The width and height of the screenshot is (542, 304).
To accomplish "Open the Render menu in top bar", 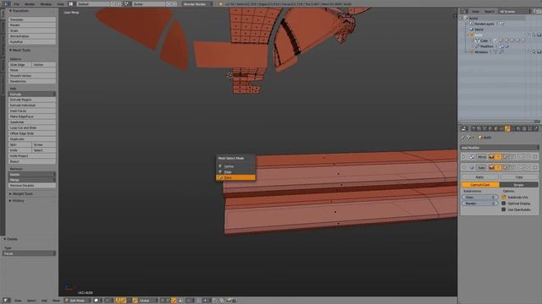I will click(30, 4).
